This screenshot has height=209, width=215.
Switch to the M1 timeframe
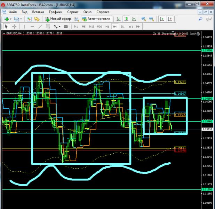coord(76,26)
